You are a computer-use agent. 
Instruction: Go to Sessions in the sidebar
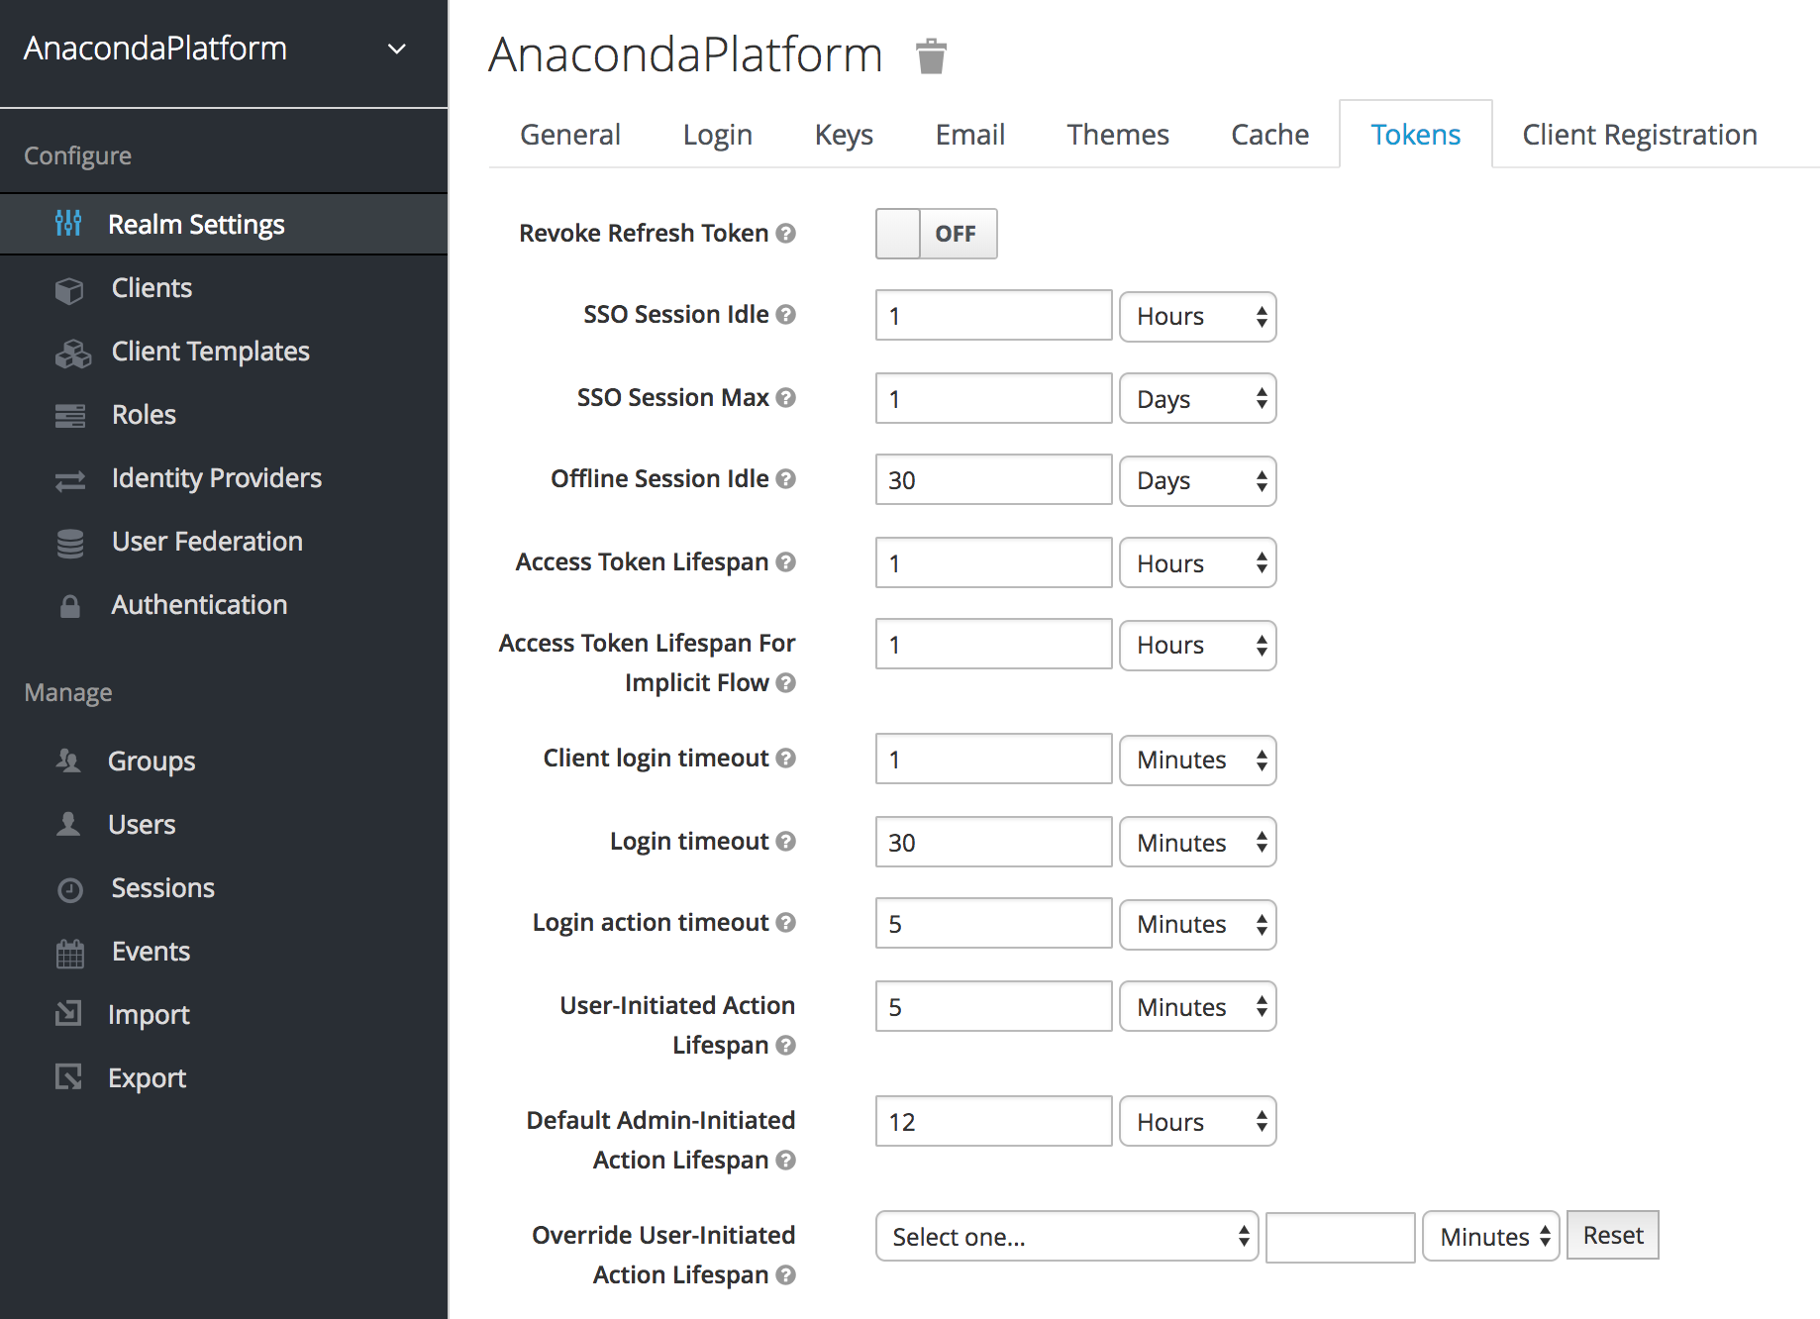[x=162, y=888]
